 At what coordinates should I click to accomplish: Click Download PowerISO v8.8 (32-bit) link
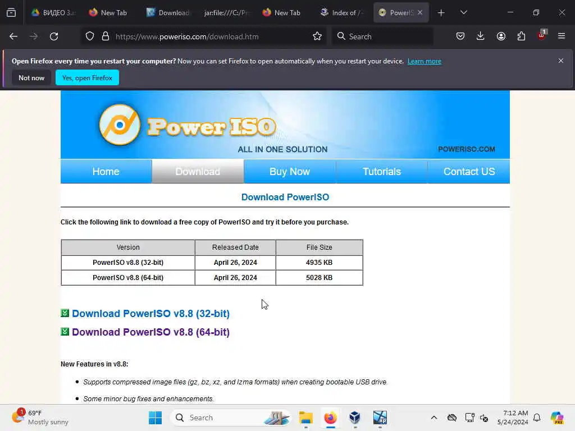tap(150, 313)
